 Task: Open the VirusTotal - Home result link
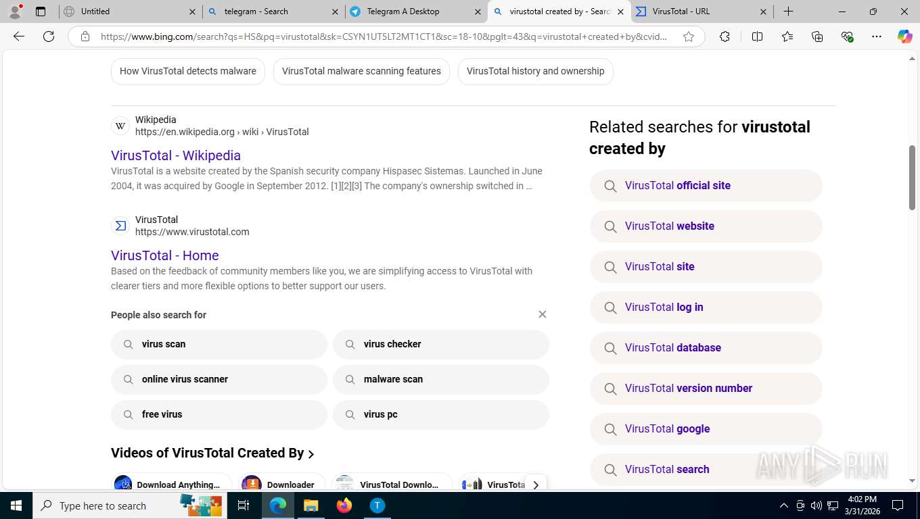165,255
